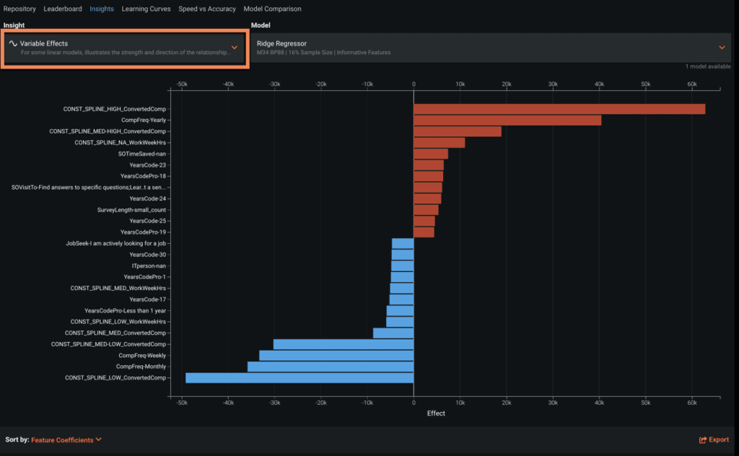739x456 pixels.
Task: Open the Repository tab
Action: 19,9
